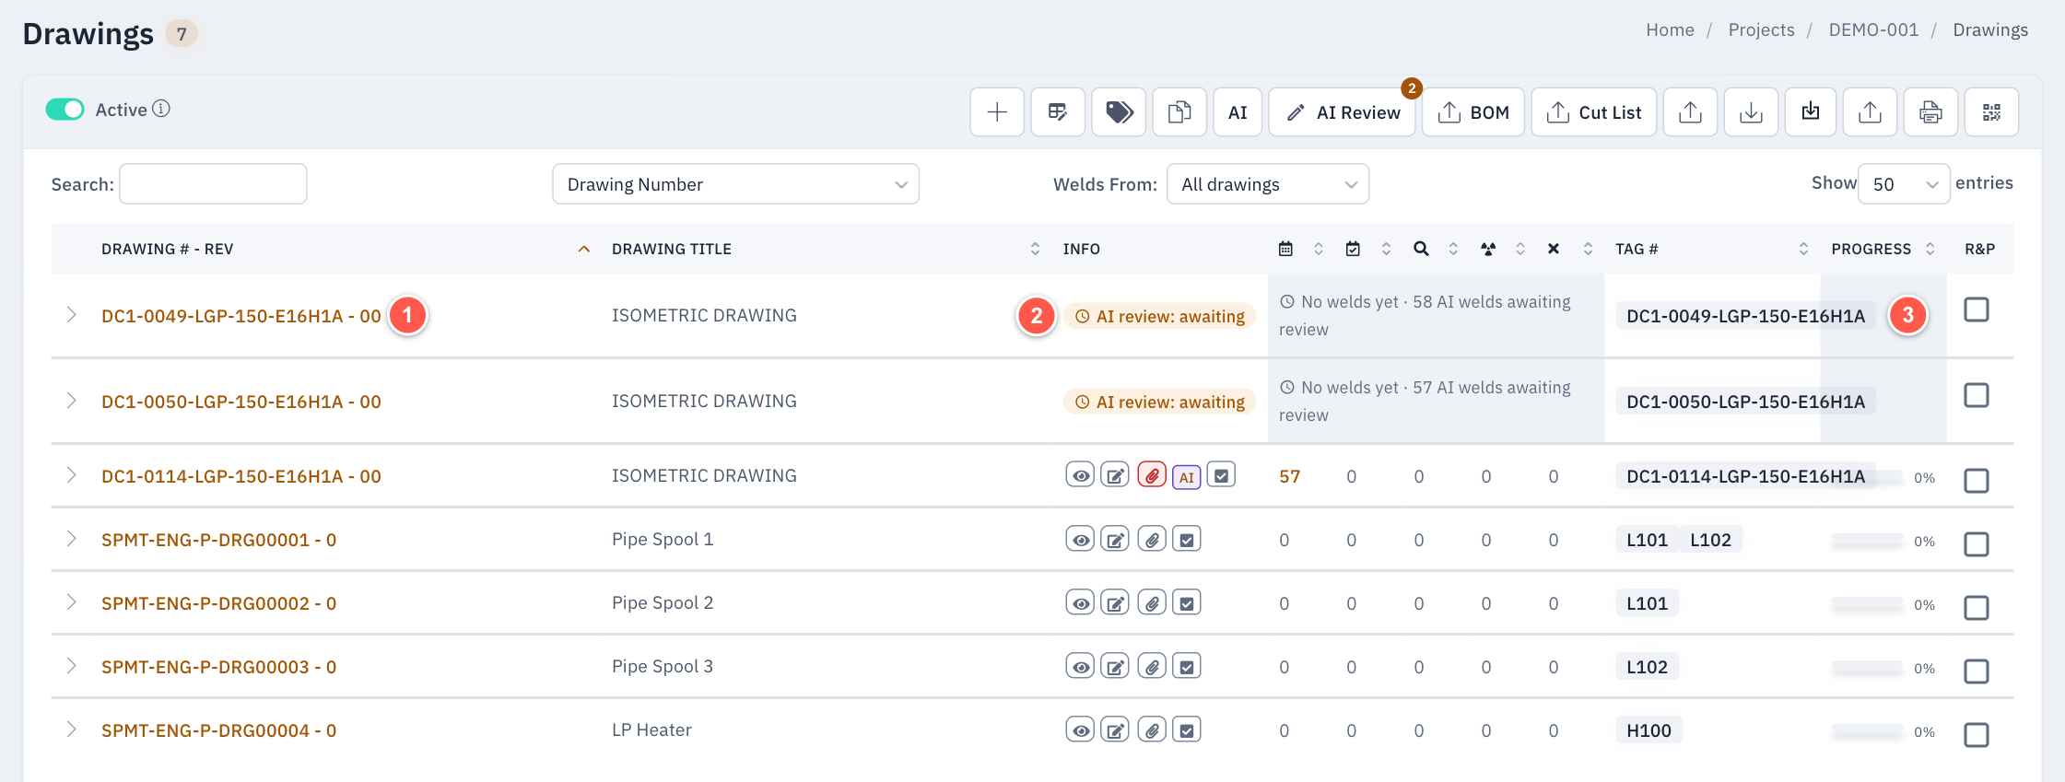Change the Show entries count dropdown
Screen dimensions: 2065x782
pyautogui.click(x=1904, y=184)
